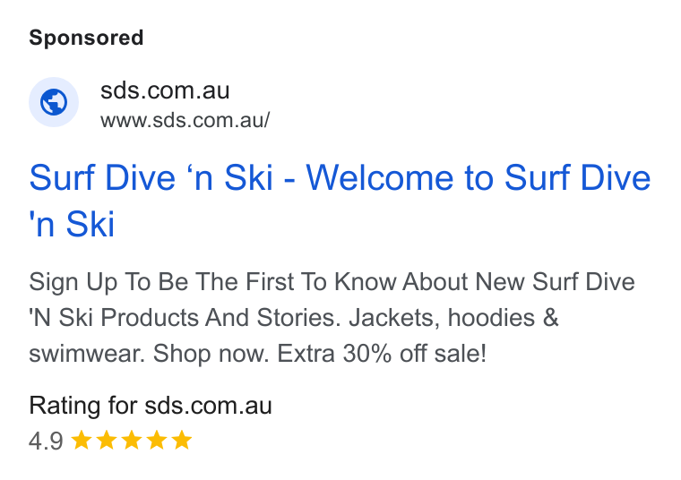
Task: Click the second gold rating star
Action: [x=107, y=440]
